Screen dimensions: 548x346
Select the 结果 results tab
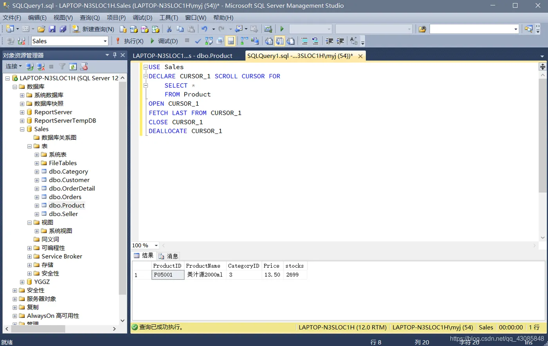tap(144, 256)
